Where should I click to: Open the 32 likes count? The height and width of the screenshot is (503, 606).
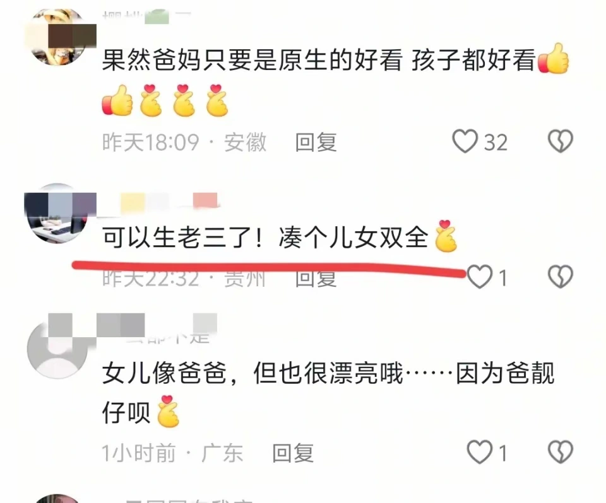click(x=496, y=142)
